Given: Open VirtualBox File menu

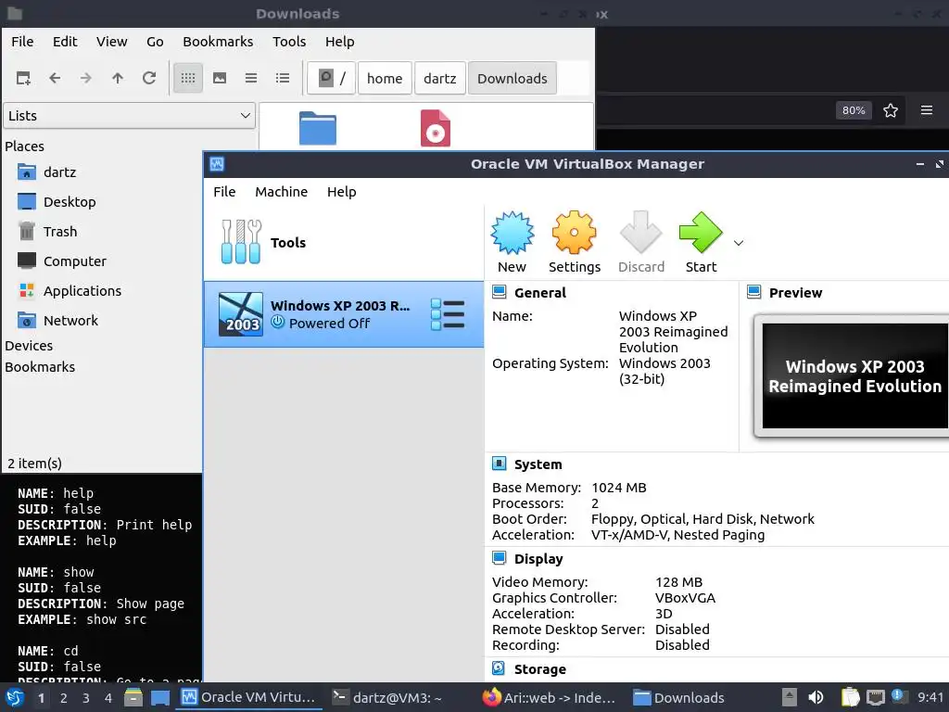Looking at the screenshot, I should click(224, 192).
